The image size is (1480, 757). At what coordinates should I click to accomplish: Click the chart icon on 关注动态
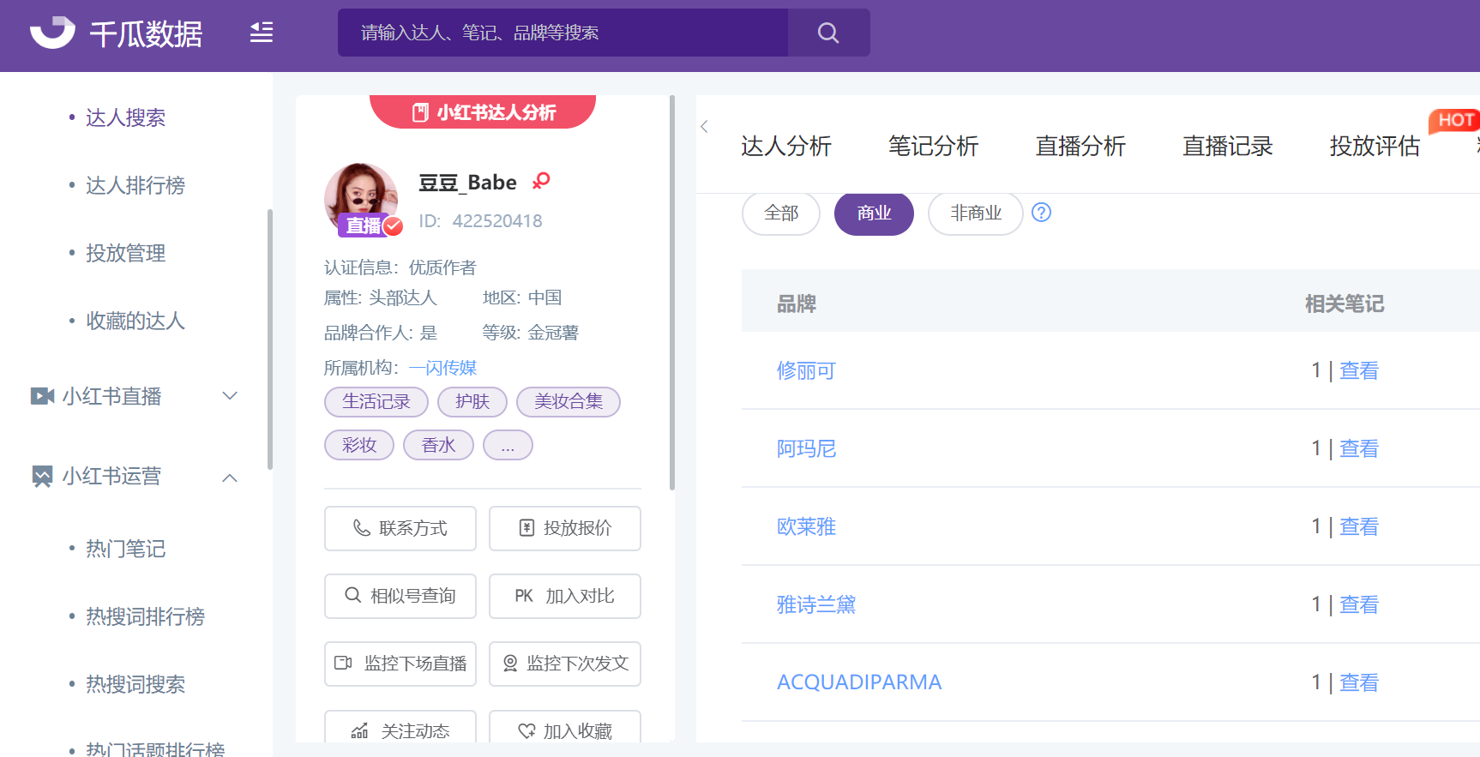[360, 731]
